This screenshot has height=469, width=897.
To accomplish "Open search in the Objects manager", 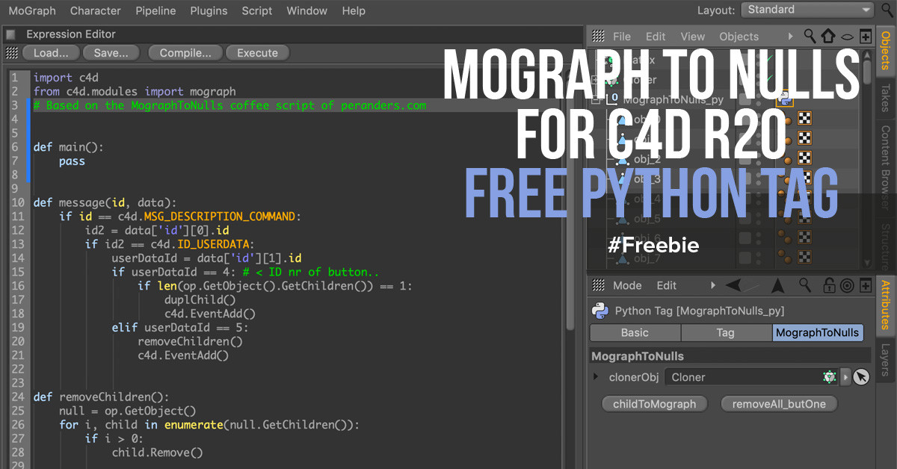I will click(810, 36).
